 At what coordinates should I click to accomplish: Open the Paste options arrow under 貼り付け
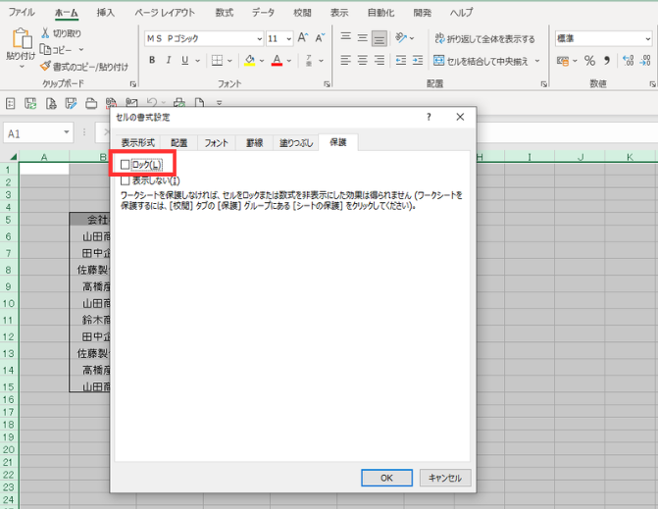coord(22,67)
